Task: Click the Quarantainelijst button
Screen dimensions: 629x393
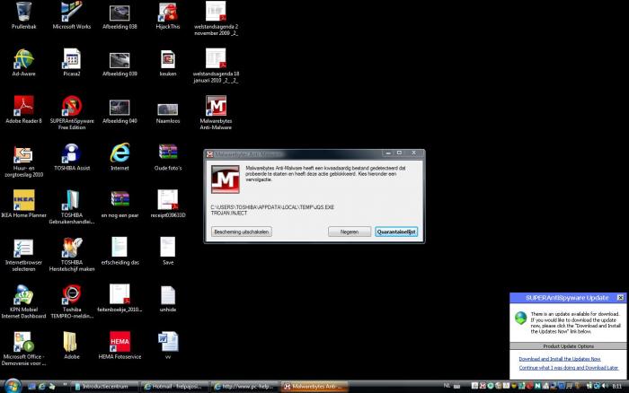Action: (396, 231)
